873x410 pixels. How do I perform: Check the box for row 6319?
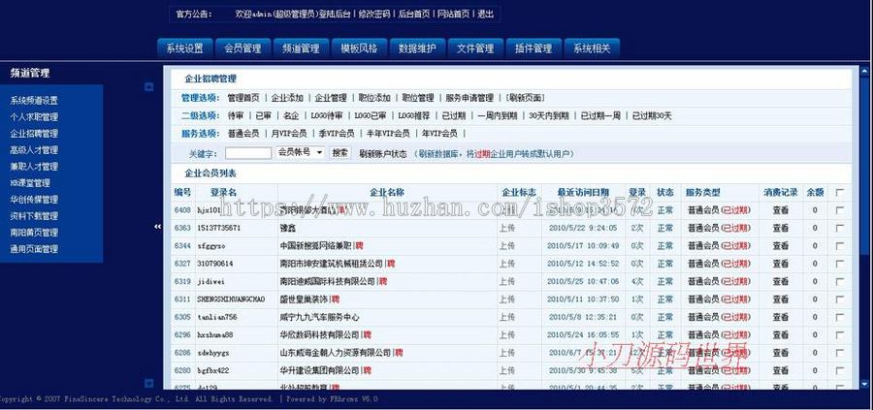[x=840, y=281]
